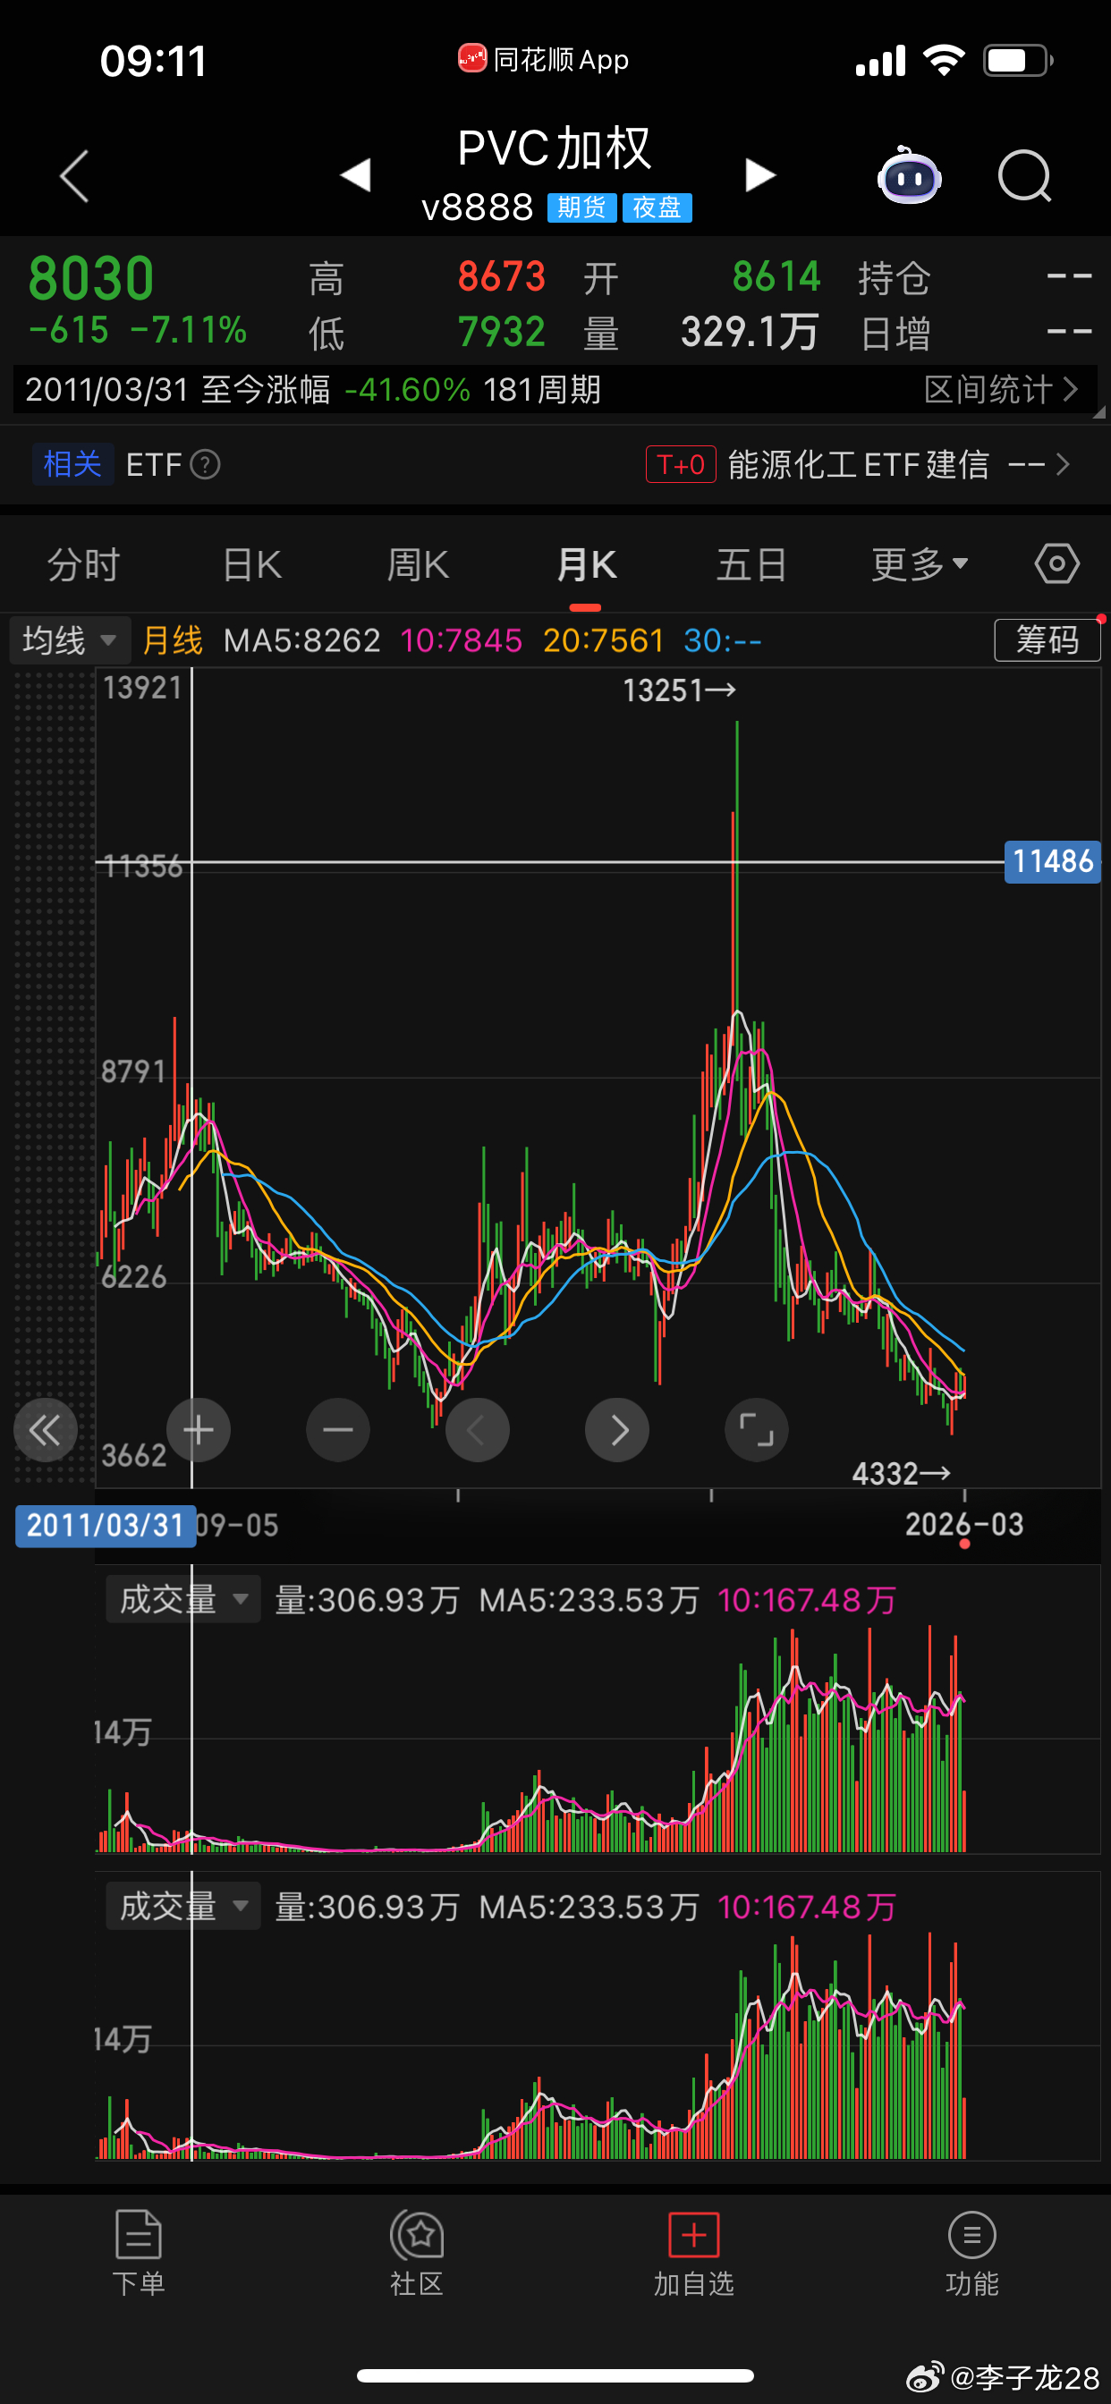Screen dimensions: 1111x2404
Task: Tap the 夜盘 night session badge
Action: [x=657, y=207]
